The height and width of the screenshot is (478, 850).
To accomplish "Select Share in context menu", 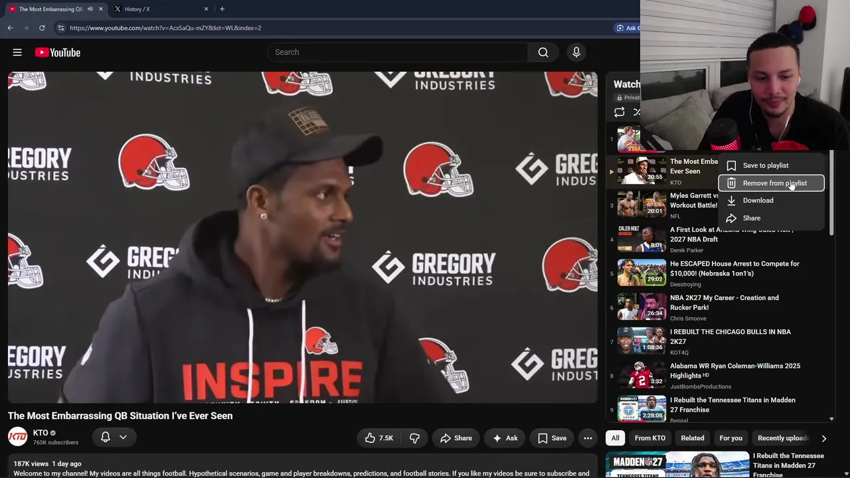I will point(771,218).
